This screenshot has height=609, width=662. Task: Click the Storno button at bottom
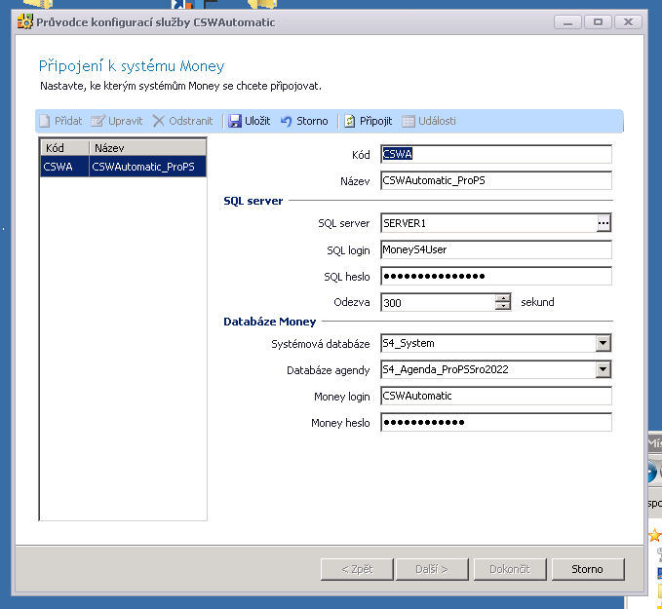(587, 569)
